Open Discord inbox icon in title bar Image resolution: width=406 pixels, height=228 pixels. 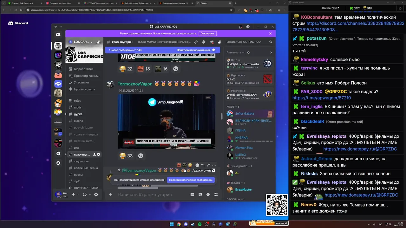pos(241,27)
